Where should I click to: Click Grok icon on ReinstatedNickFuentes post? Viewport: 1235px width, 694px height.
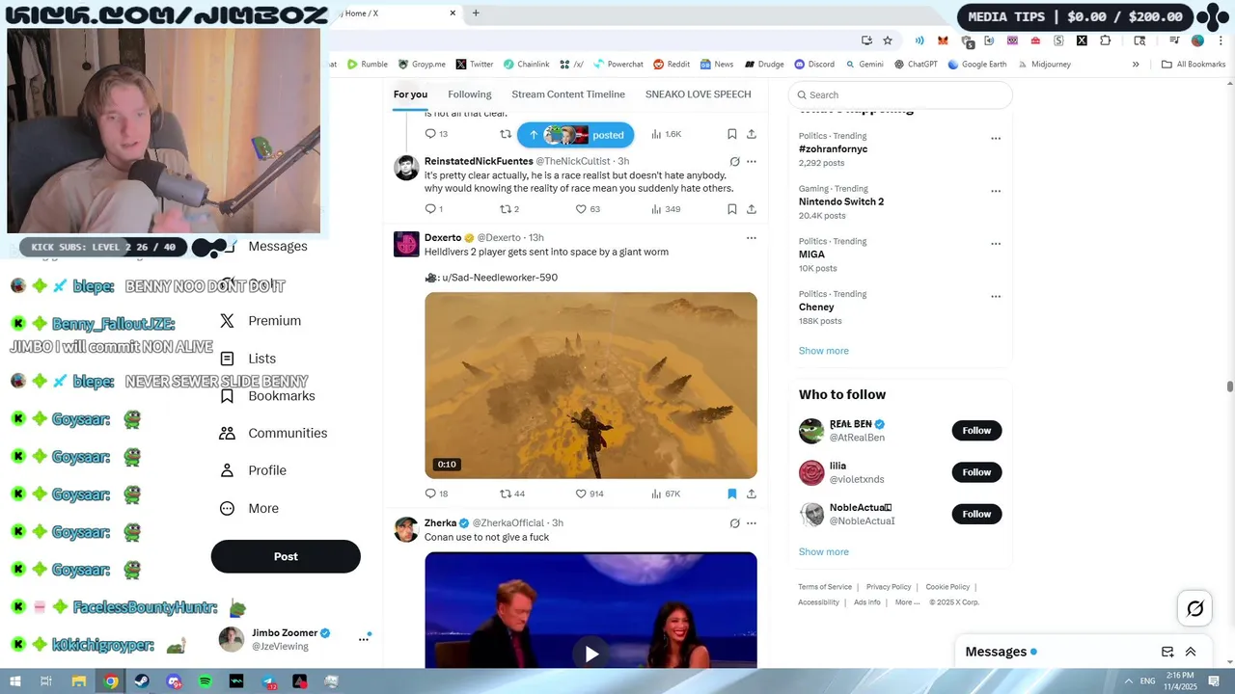(x=734, y=161)
